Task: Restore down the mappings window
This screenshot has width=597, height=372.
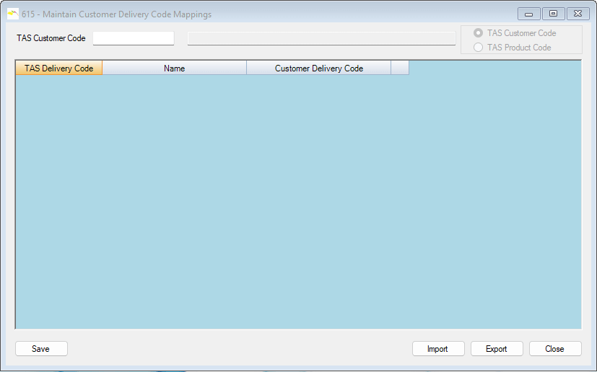Action: (553, 13)
